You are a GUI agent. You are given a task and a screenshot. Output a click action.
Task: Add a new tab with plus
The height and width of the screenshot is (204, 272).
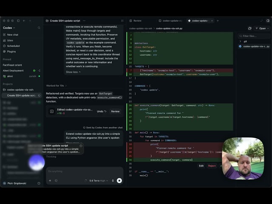(218, 21)
